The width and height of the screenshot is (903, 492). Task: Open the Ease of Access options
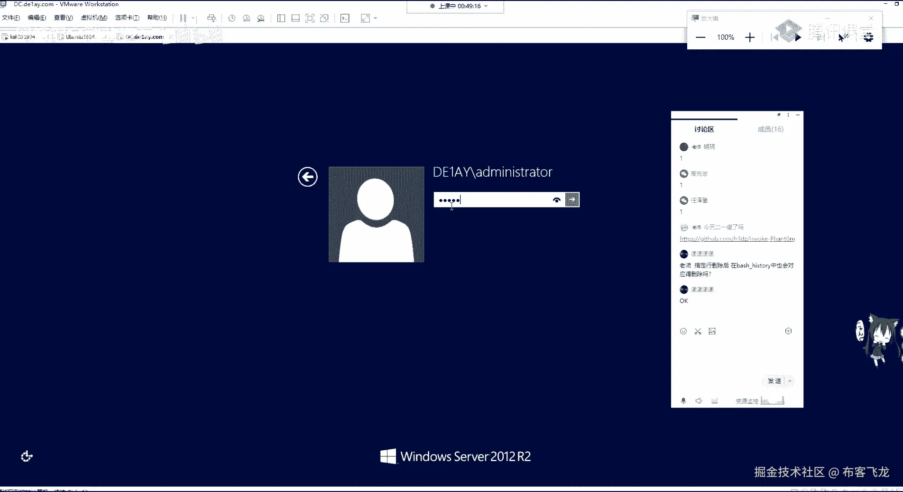[x=27, y=456]
